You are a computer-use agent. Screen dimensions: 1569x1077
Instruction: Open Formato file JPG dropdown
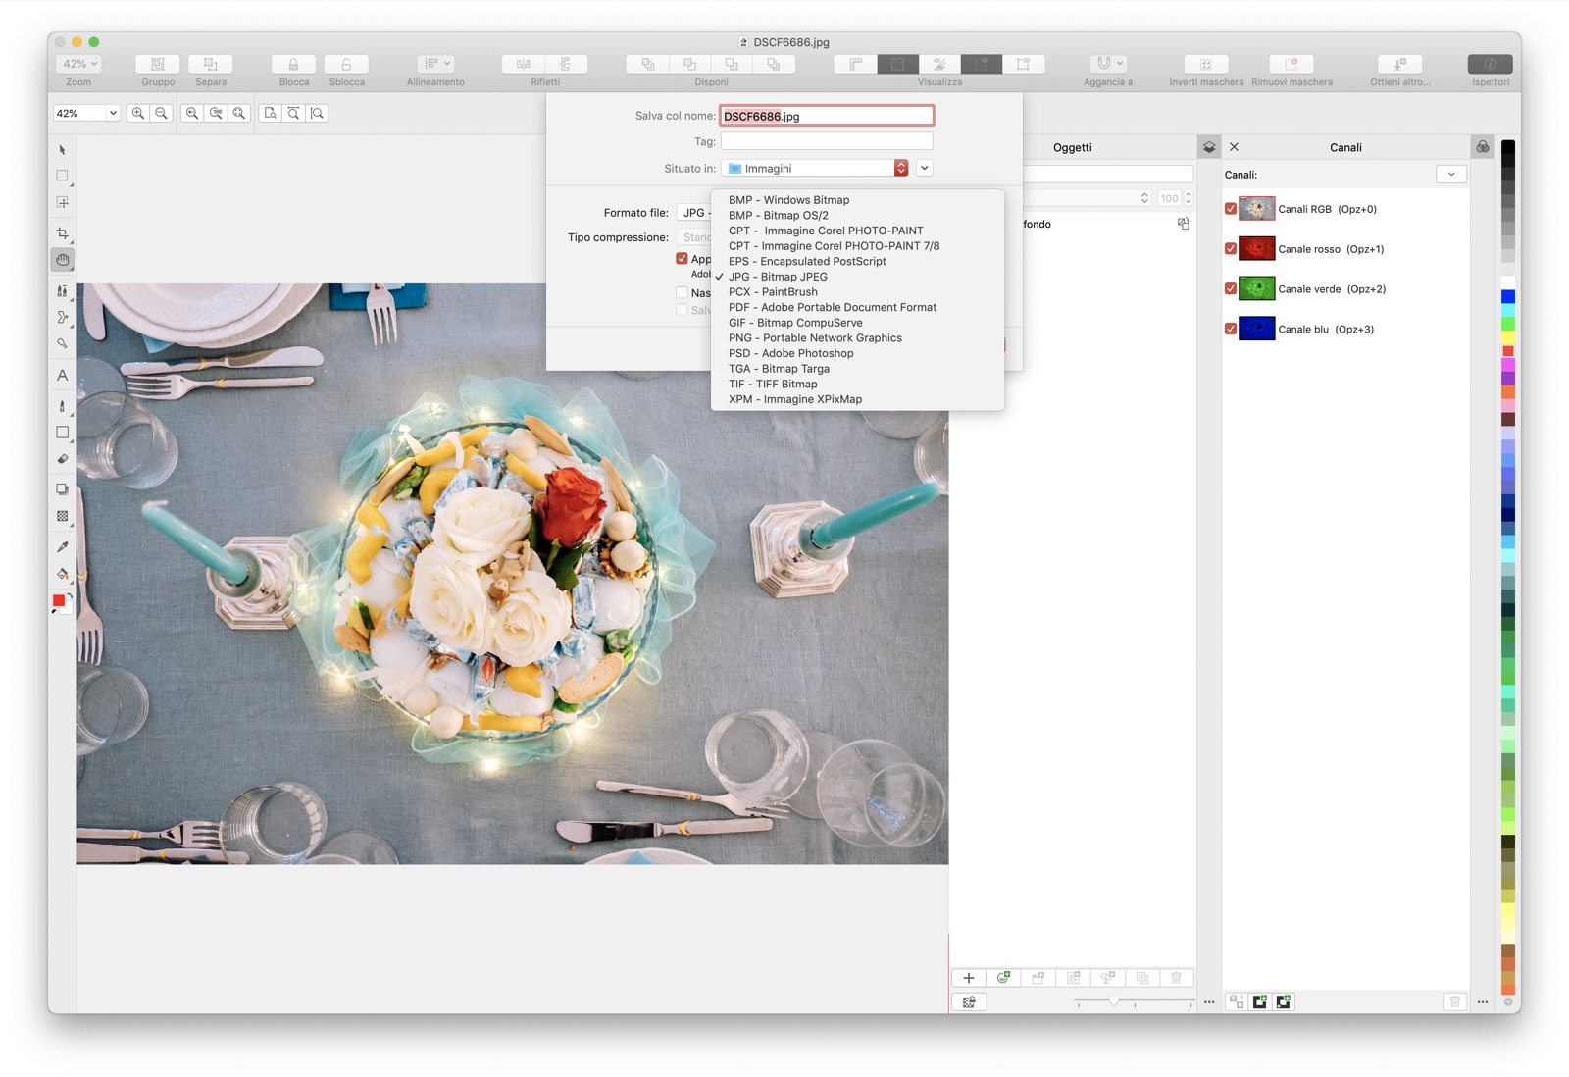click(694, 213)
